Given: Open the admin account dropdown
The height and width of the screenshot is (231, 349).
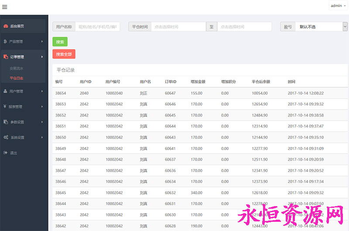Looking at the screenshot, I should pyautogui.click(x=338, y=6).
